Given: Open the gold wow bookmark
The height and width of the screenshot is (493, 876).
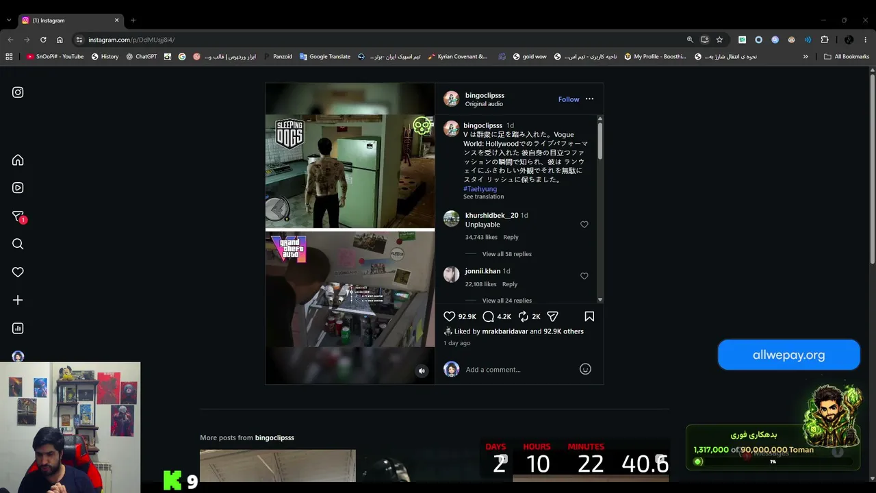Looking at the screenshot, I should point(530,57).
